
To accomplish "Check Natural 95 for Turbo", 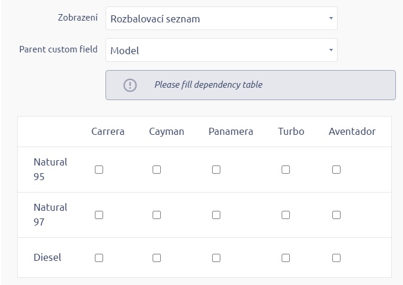I will [286, 170].
